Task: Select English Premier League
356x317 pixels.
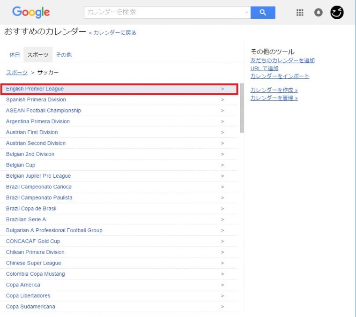Action: (x=119, y=89)
